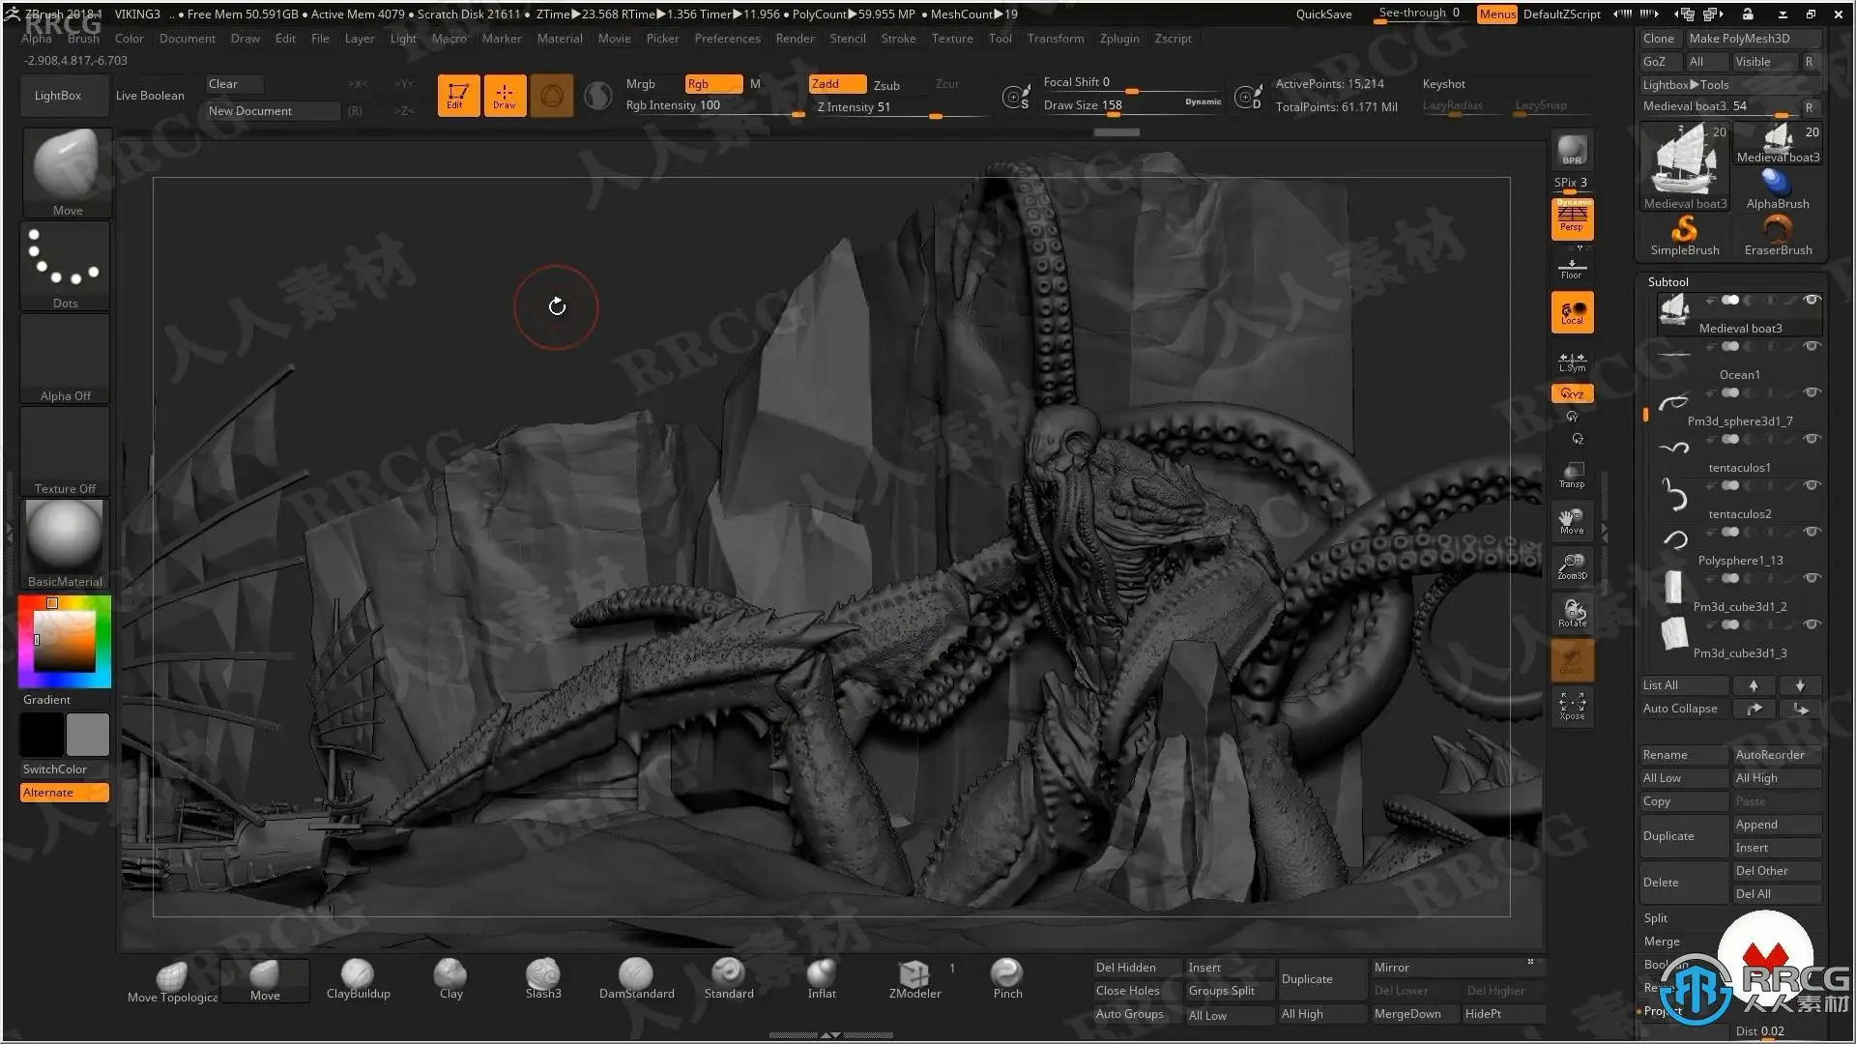Toggle Perspective view button

click(x=1572, y=218)
